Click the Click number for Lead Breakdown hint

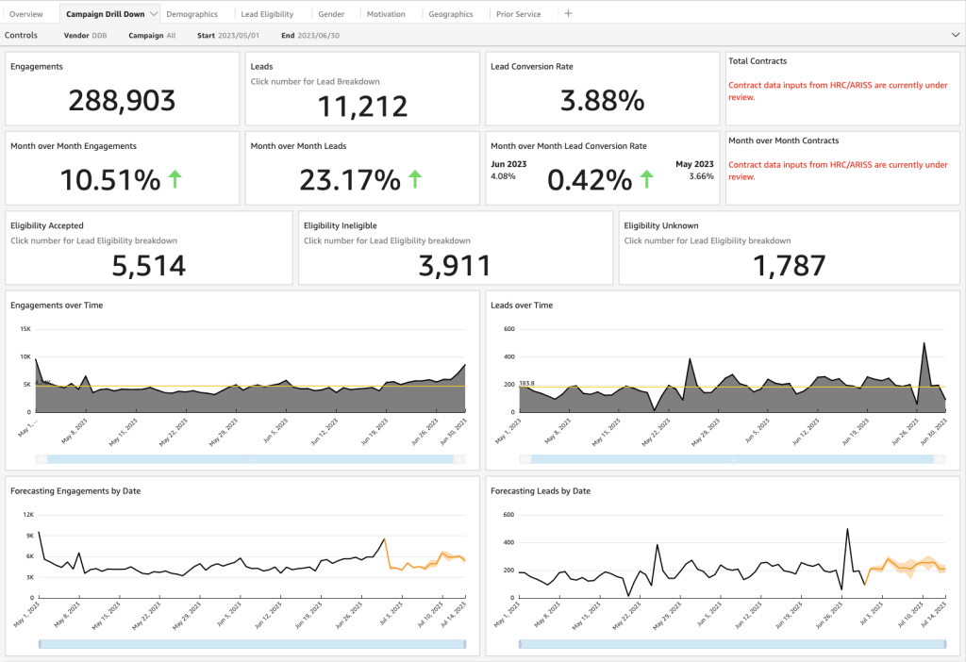coord(315,81)
